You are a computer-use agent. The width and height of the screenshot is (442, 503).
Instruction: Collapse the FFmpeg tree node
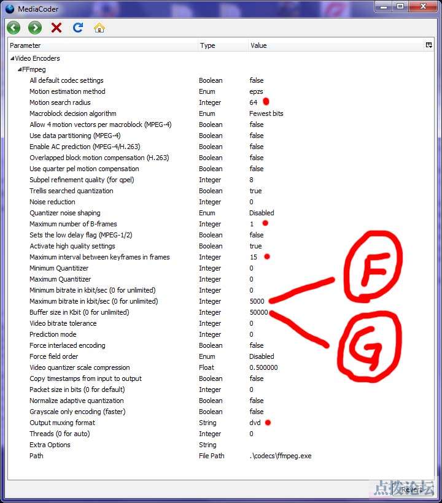tap(20, 69)
